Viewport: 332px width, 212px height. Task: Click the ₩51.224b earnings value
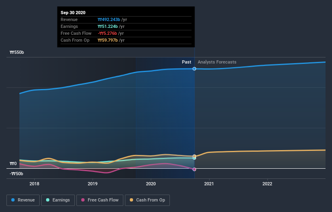[x=108, y=26]
